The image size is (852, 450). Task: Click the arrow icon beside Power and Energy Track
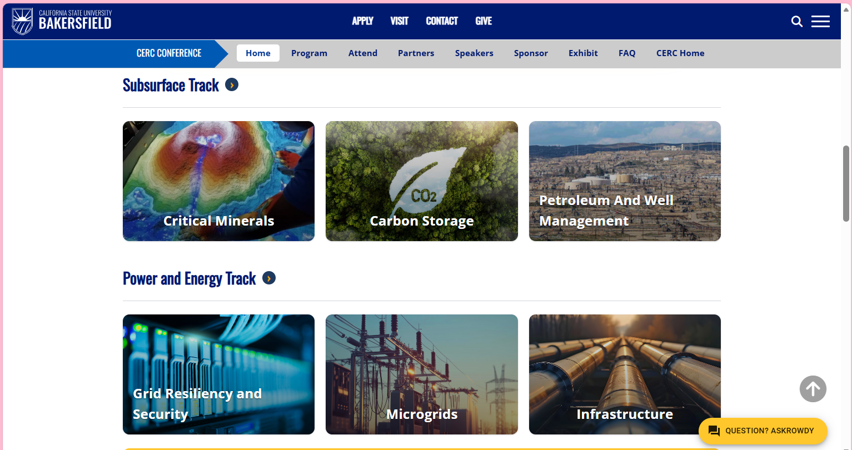(x=269, y=278)
